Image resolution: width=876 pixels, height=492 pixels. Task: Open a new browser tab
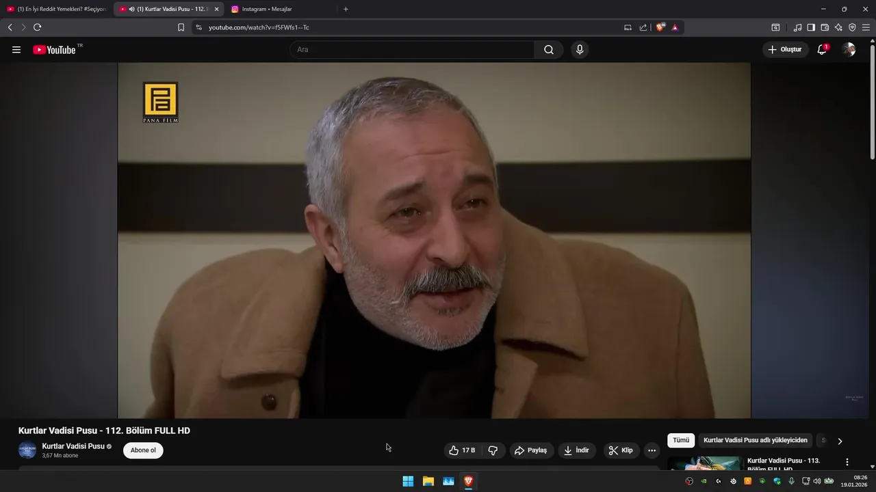[x=346, y=9]
